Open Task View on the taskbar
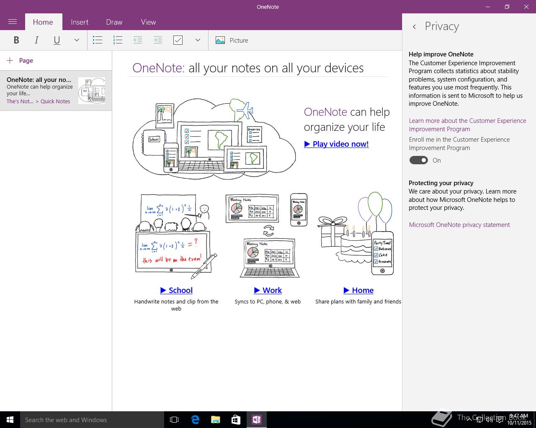 [174, 420]
